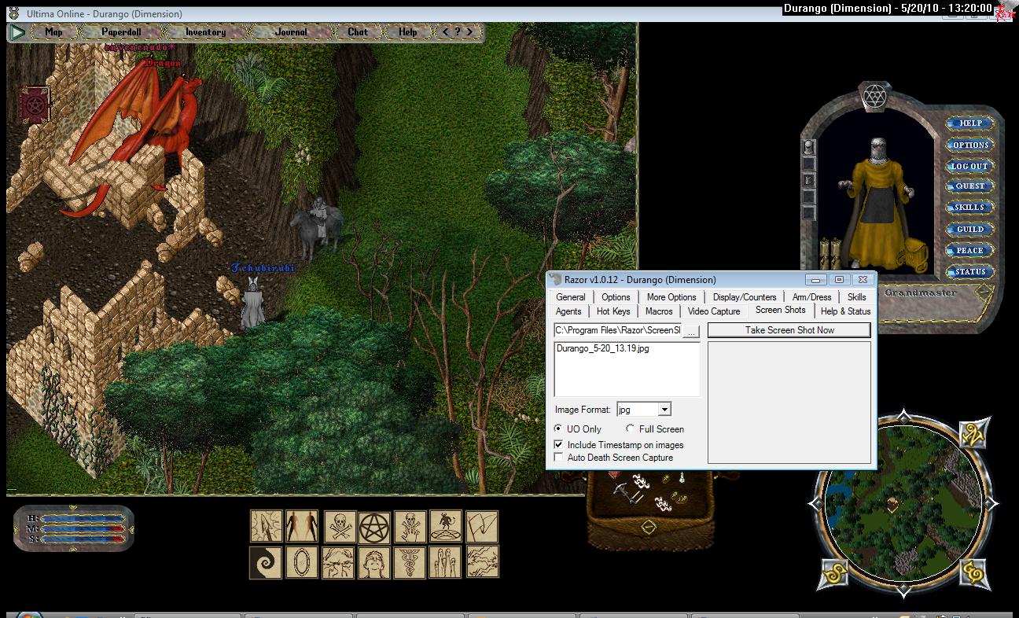Uncheck Include Timestamp on images

tap(558, 444)
